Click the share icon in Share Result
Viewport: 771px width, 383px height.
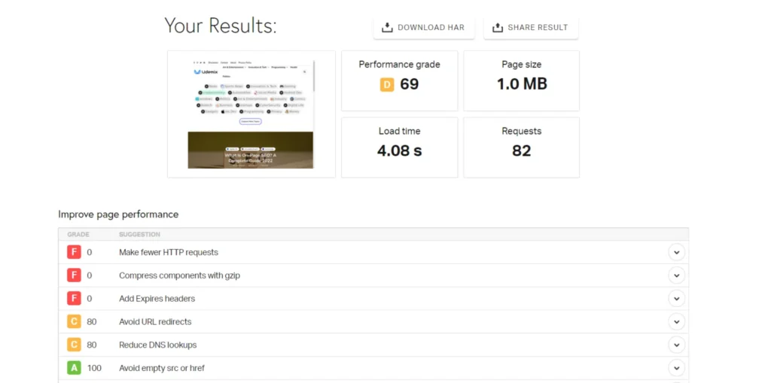coord(497,28)
